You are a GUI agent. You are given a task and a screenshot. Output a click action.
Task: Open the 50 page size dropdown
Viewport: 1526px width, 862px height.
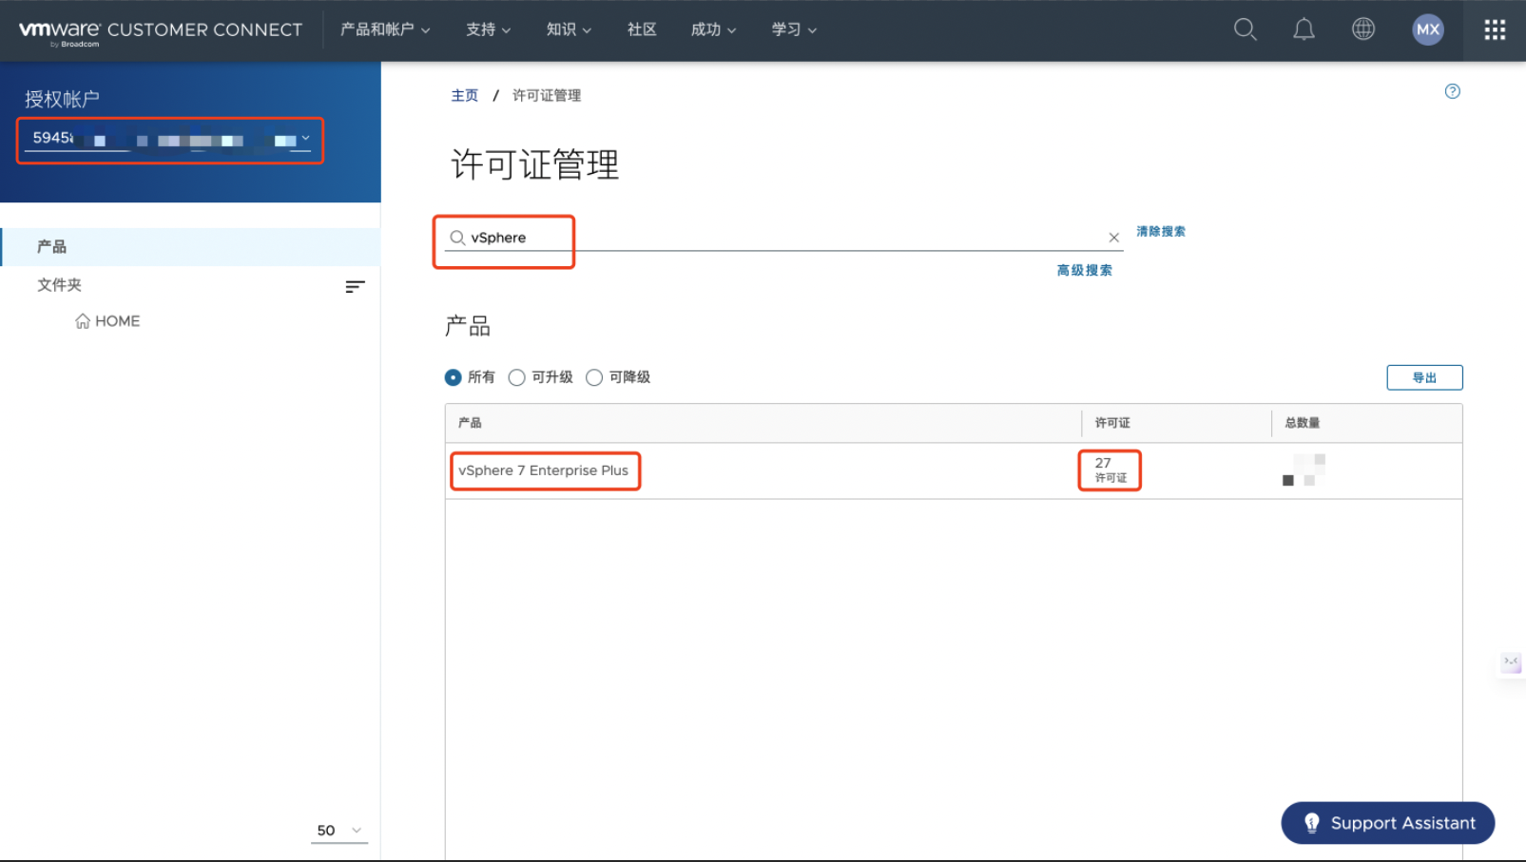click(339, 831)
